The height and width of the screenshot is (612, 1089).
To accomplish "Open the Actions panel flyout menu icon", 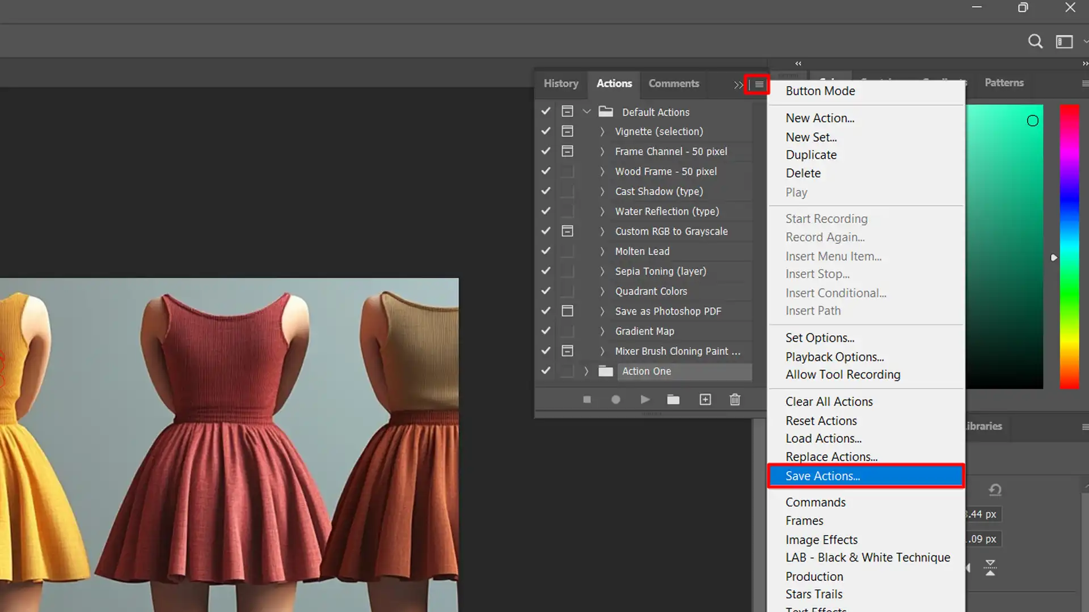I will point(759,84).
